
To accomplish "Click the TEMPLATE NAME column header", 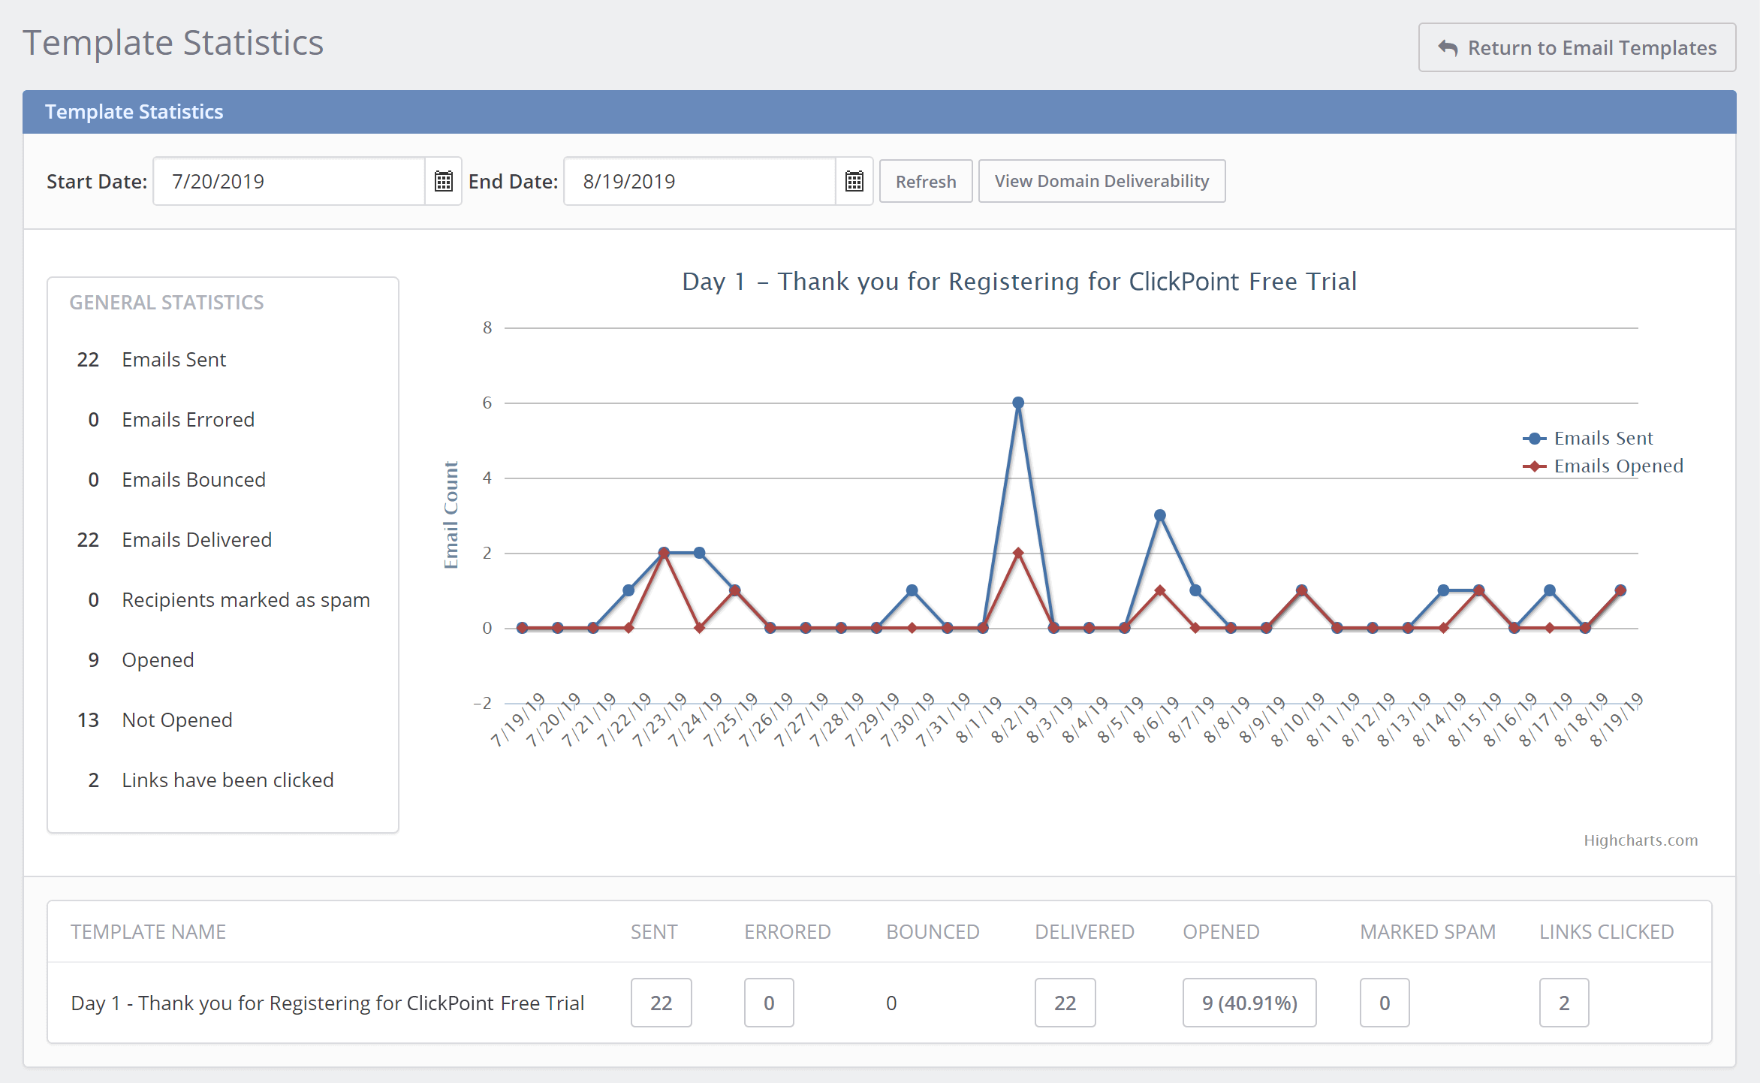I will (x=149, y=931).
